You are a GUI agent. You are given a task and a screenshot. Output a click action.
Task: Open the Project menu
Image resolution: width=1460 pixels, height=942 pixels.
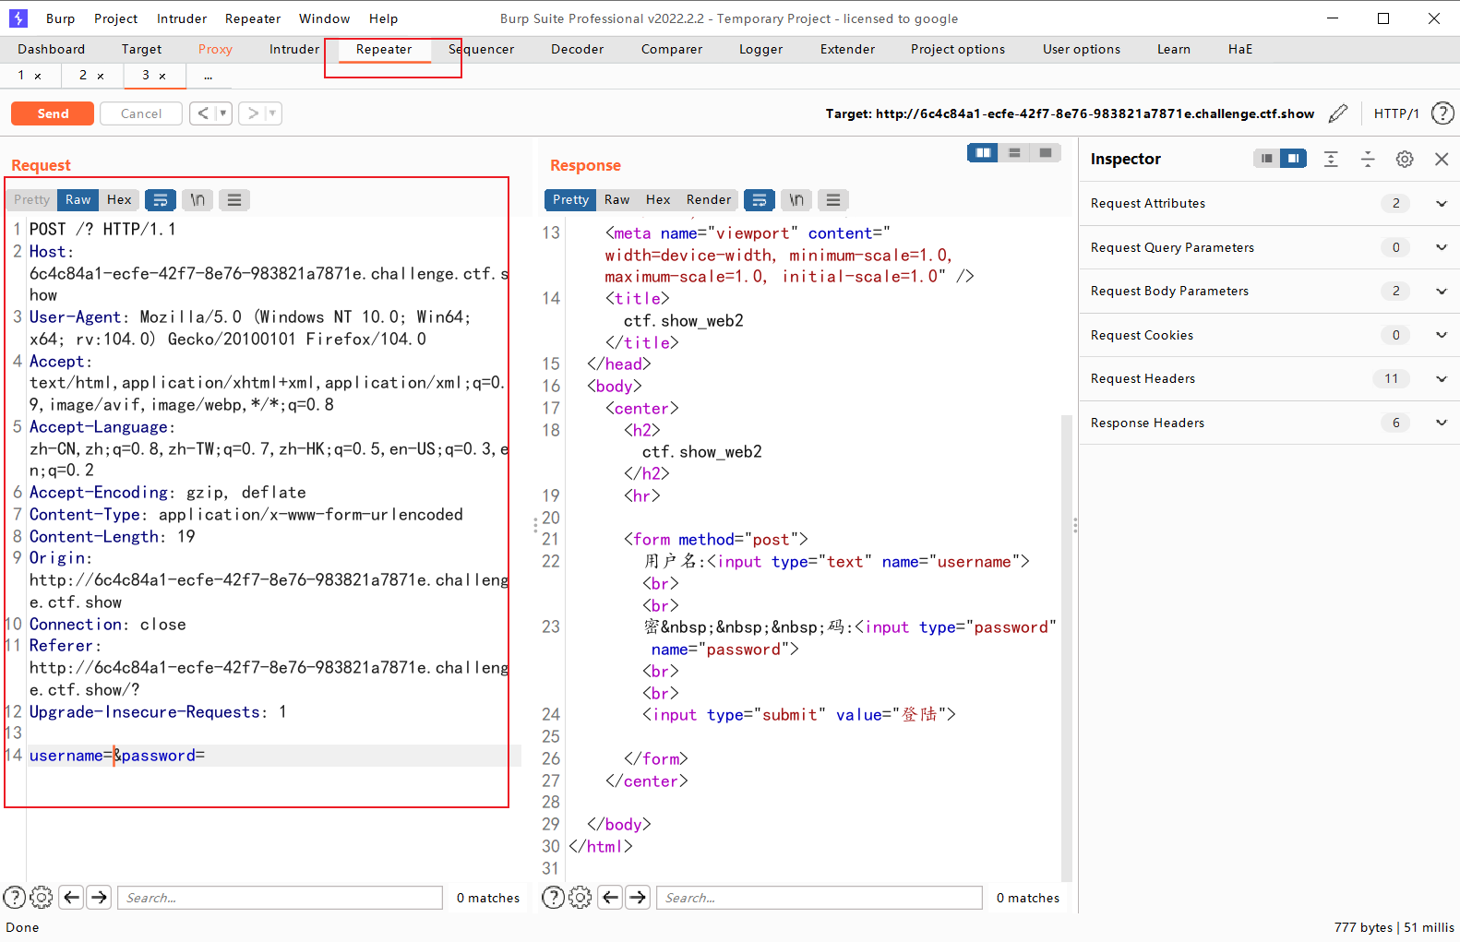[115, 18]
